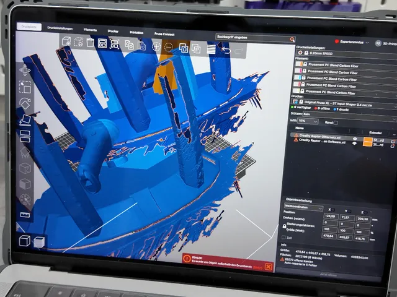Click the orange extruder swatch in object list
Screen dimensions: 397x297
368,142
